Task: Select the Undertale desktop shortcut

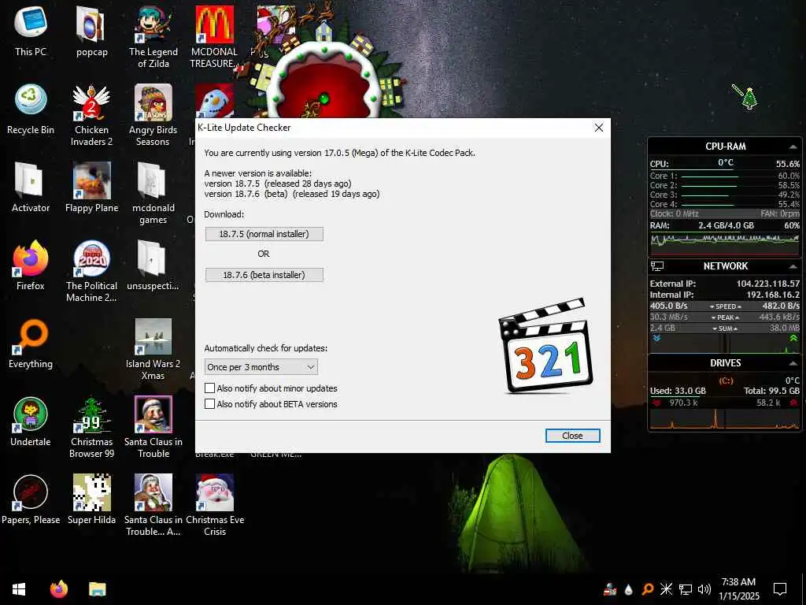Action: coord(31,422)
